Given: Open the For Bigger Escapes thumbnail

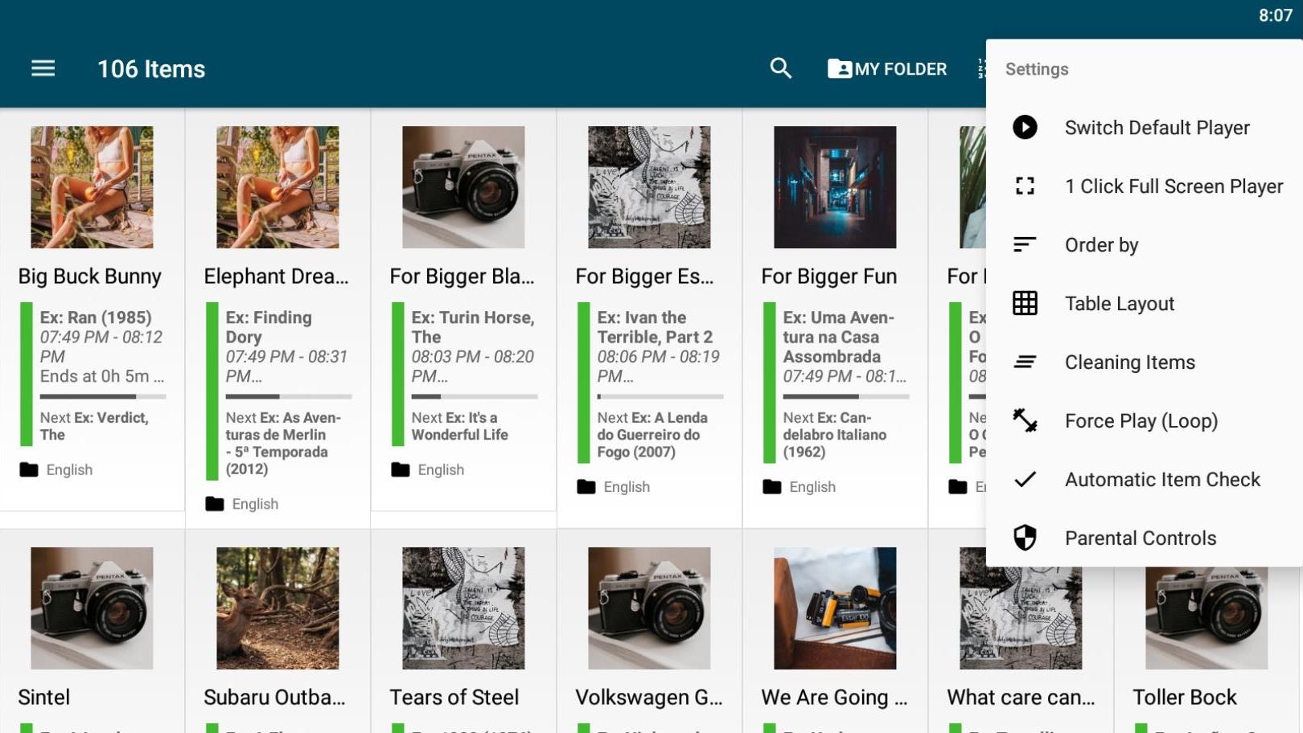Looking at the screenshot, I should [x=649, y=186].
